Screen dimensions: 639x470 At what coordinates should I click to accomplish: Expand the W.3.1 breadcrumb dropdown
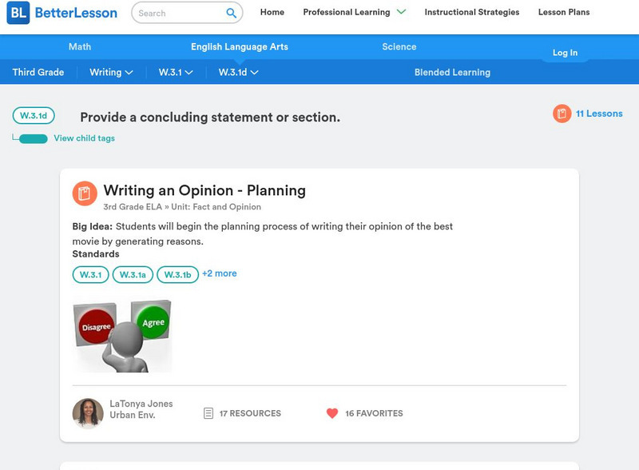click(176, 72)
